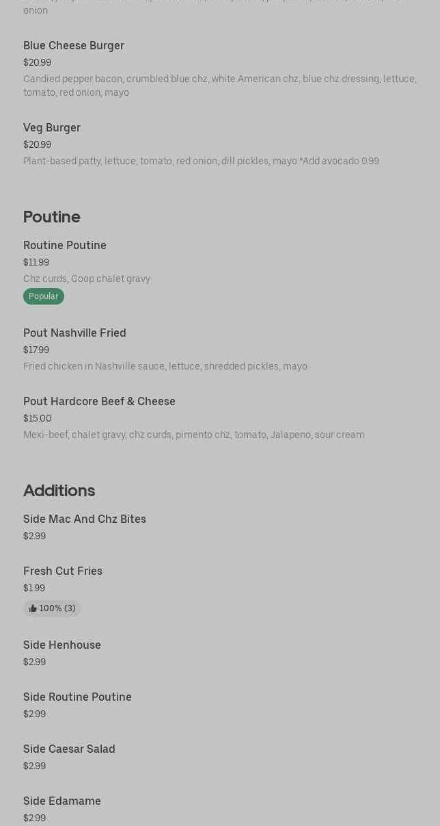Screen dimensions: 440x826
Task: Open the Side Routine Poutine item
Action: (77, 697)
